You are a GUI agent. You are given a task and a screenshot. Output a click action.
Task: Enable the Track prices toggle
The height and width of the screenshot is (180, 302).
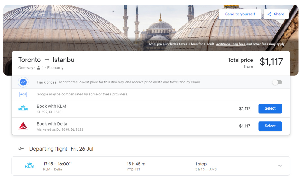(x=277, y=82)
